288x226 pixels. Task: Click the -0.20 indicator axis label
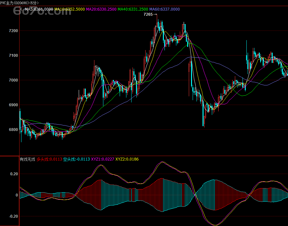tap(13, 216)
